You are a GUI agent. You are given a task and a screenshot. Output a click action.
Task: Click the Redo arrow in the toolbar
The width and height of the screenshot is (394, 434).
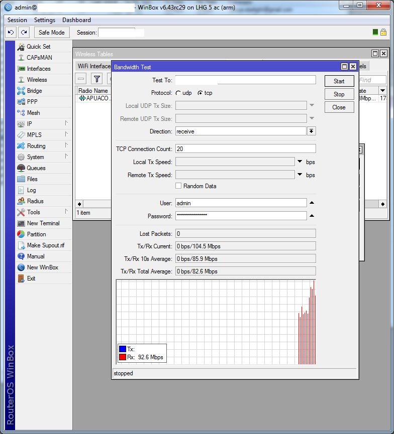[24, 33]
